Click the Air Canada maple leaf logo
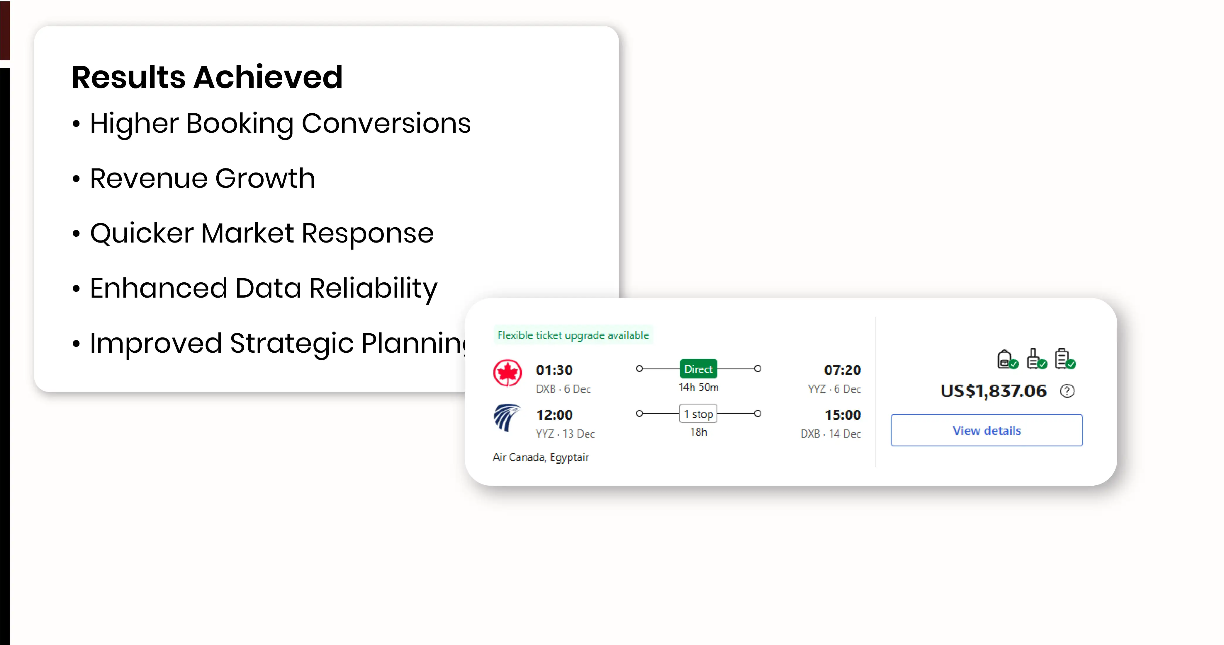Screen dimensions: 1224x645 point(507,373)
